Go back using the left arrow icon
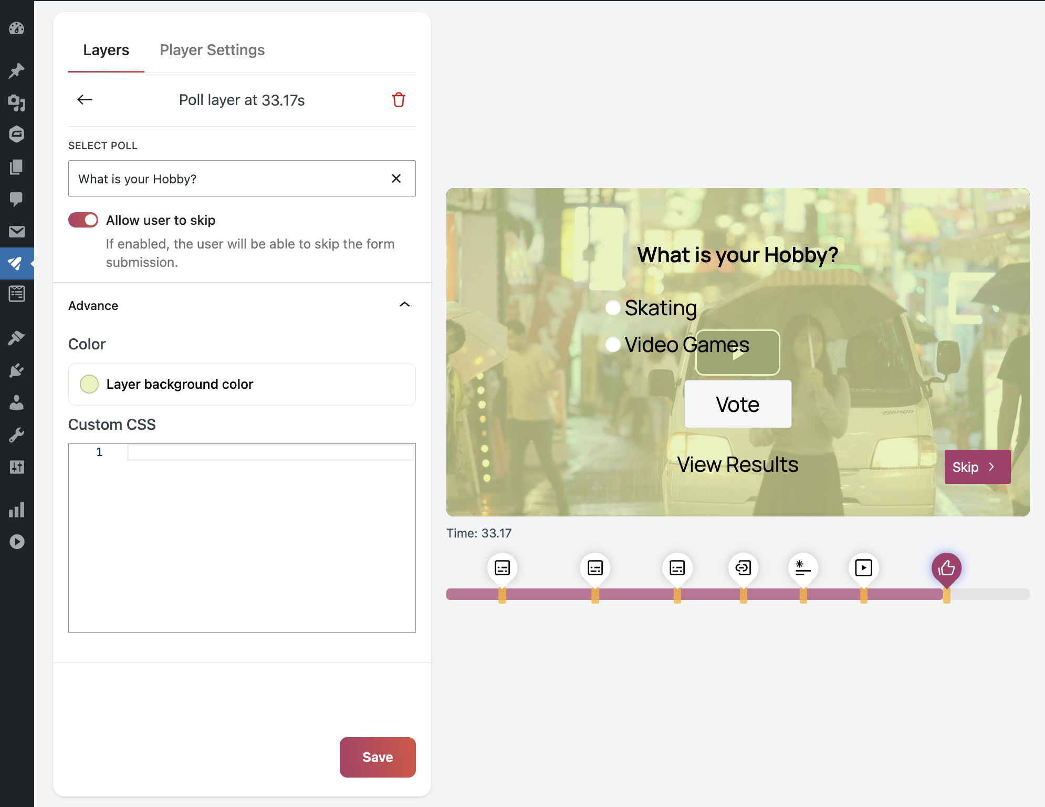This screenshot has height=807, width=1045. tap(85, 100)
